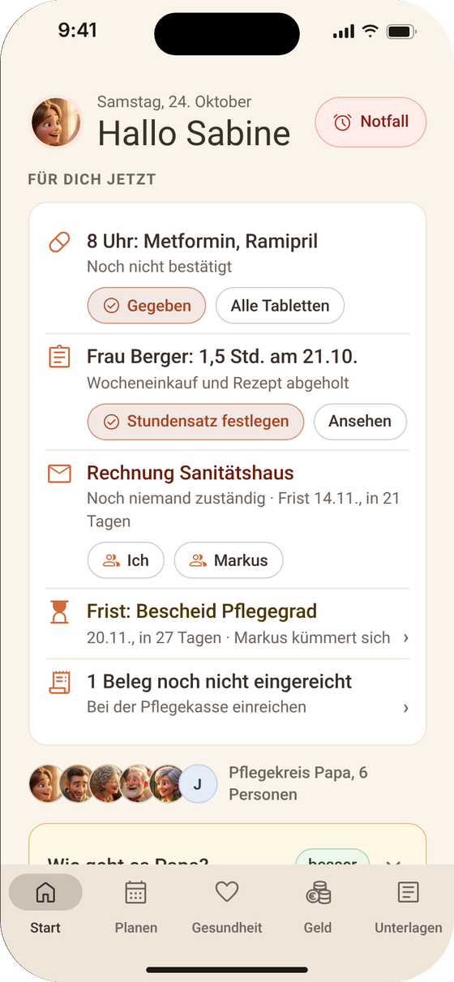The width and height of the screenshot is (454, 982).
Task: Tap the hourglass deadline icon
Action: tap(59, 612)
